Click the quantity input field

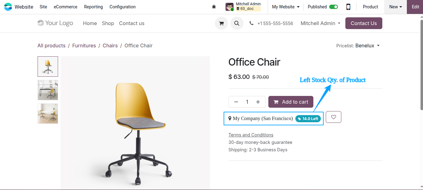click(247, 102)
